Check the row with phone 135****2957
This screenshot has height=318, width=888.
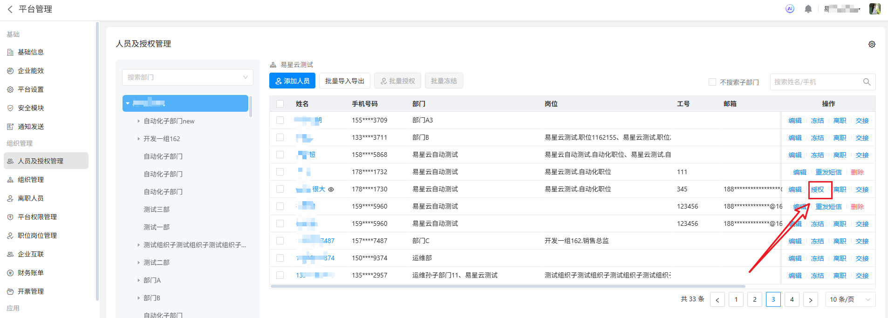pyautogui.click(x=280, y=275)
